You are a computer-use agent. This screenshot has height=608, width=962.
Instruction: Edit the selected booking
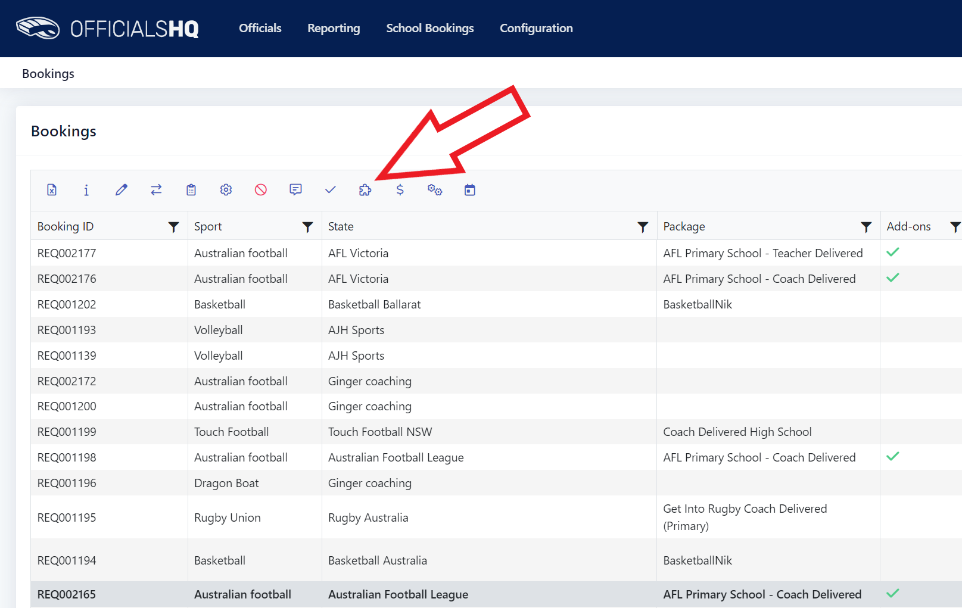[122, 190]
